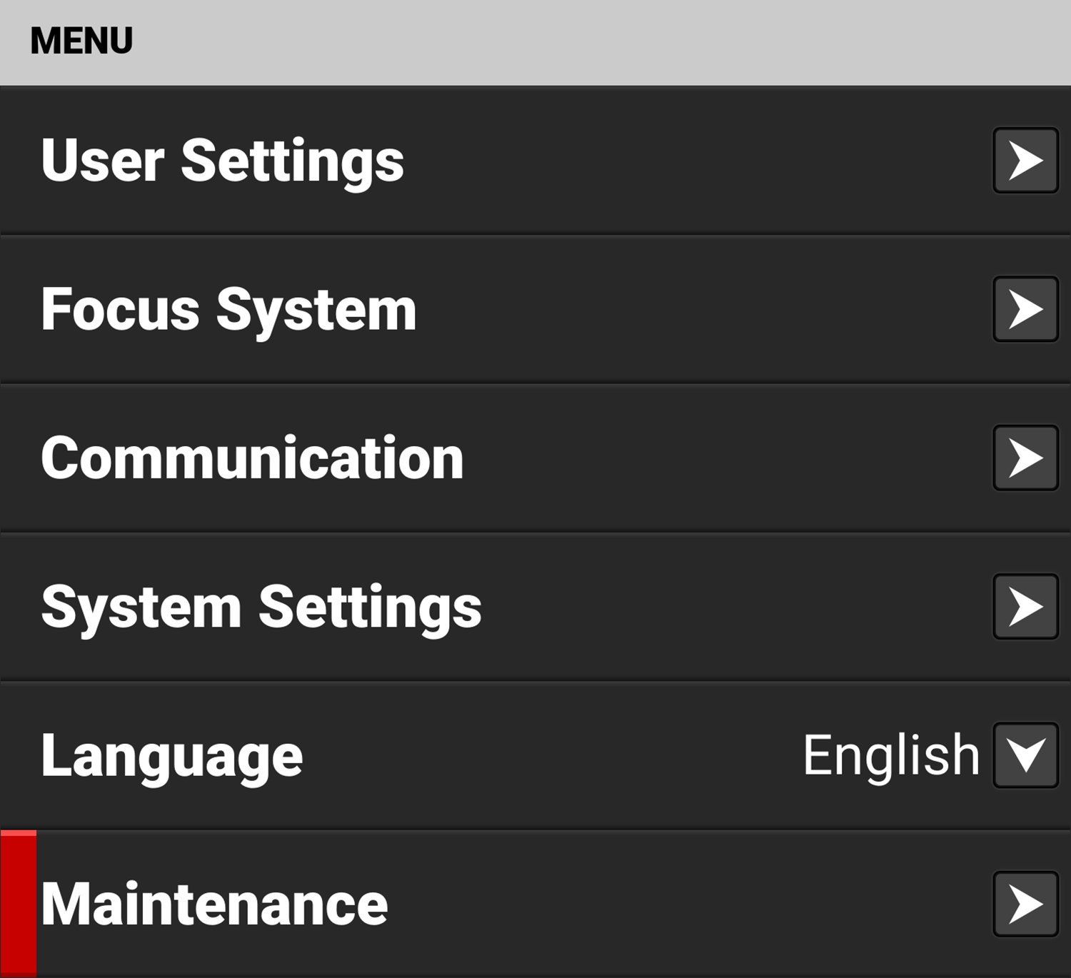1071x978 pixels.
Task: Open the Maintenance menu label
Action: (214, 904)
